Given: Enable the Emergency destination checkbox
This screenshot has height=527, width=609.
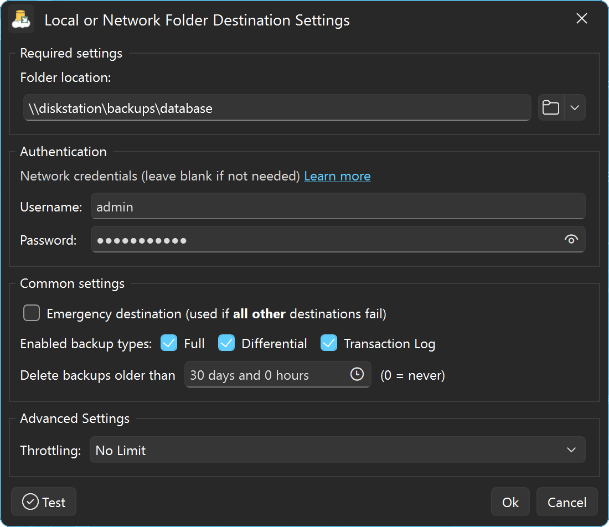Looking at the screenshot, I should click(x=32, y=314).
